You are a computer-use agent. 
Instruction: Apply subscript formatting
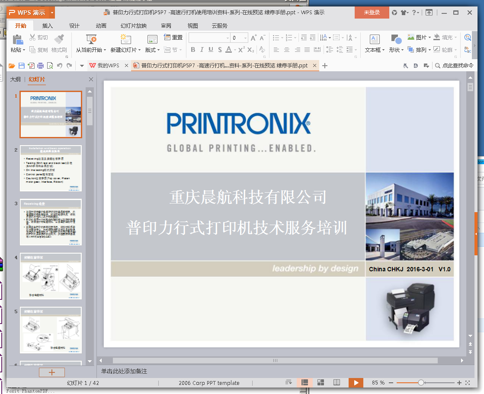tap(250, 49)
